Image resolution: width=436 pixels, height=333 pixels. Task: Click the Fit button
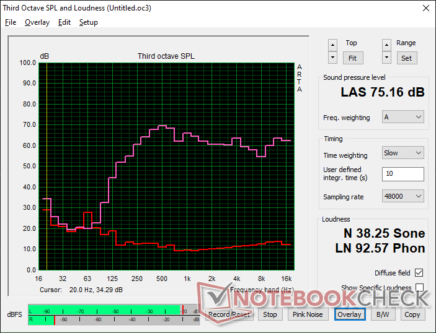(352, 58)
